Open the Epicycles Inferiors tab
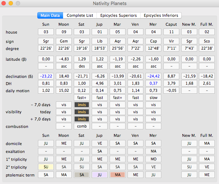Screen dimensions: 219x184 point(161,15)
